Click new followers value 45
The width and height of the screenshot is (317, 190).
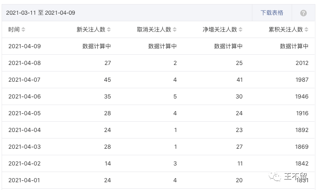click(x=107, y=80)
